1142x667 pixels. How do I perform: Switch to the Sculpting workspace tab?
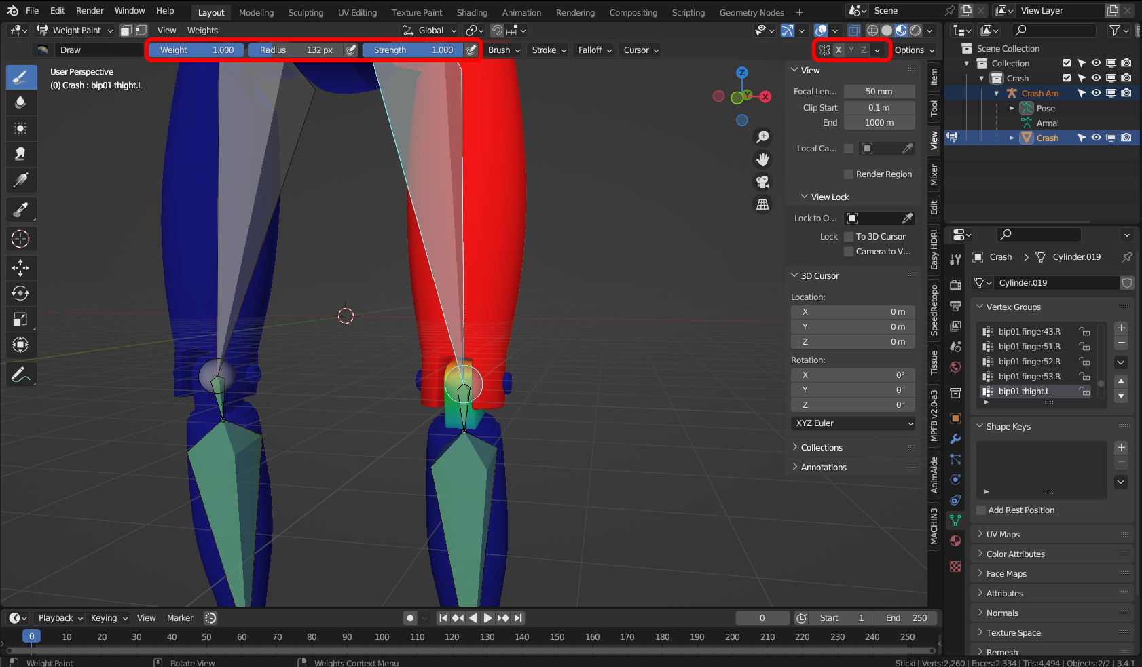point(306,12)
